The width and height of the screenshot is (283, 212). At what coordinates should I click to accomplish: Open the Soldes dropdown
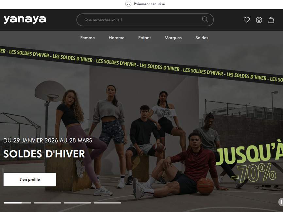pyautogui.click(x=202, y=38)
